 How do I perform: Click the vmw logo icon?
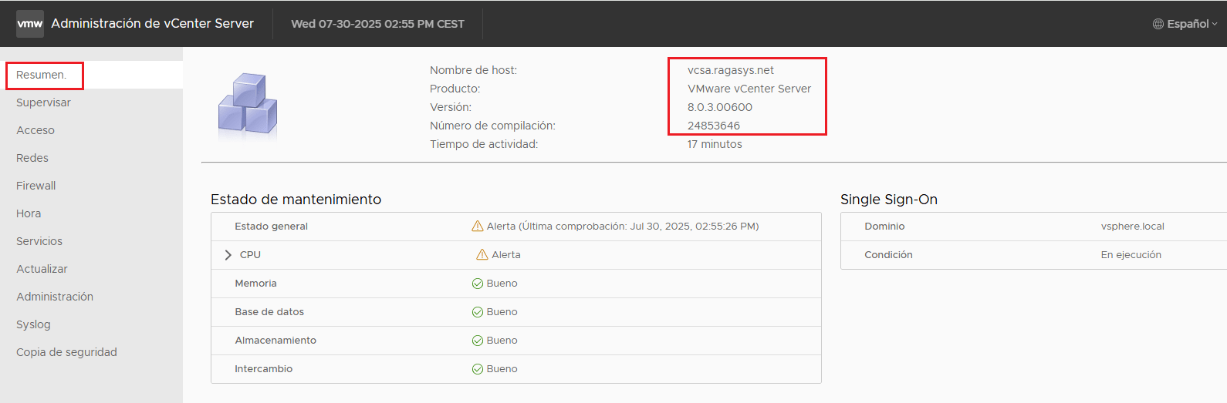coord(30,24)
